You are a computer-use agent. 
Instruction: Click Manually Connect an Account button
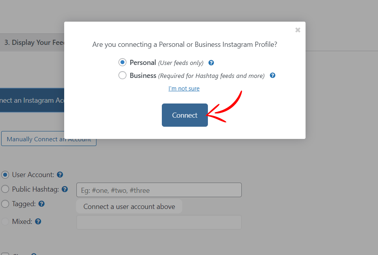tap(49, 139)
